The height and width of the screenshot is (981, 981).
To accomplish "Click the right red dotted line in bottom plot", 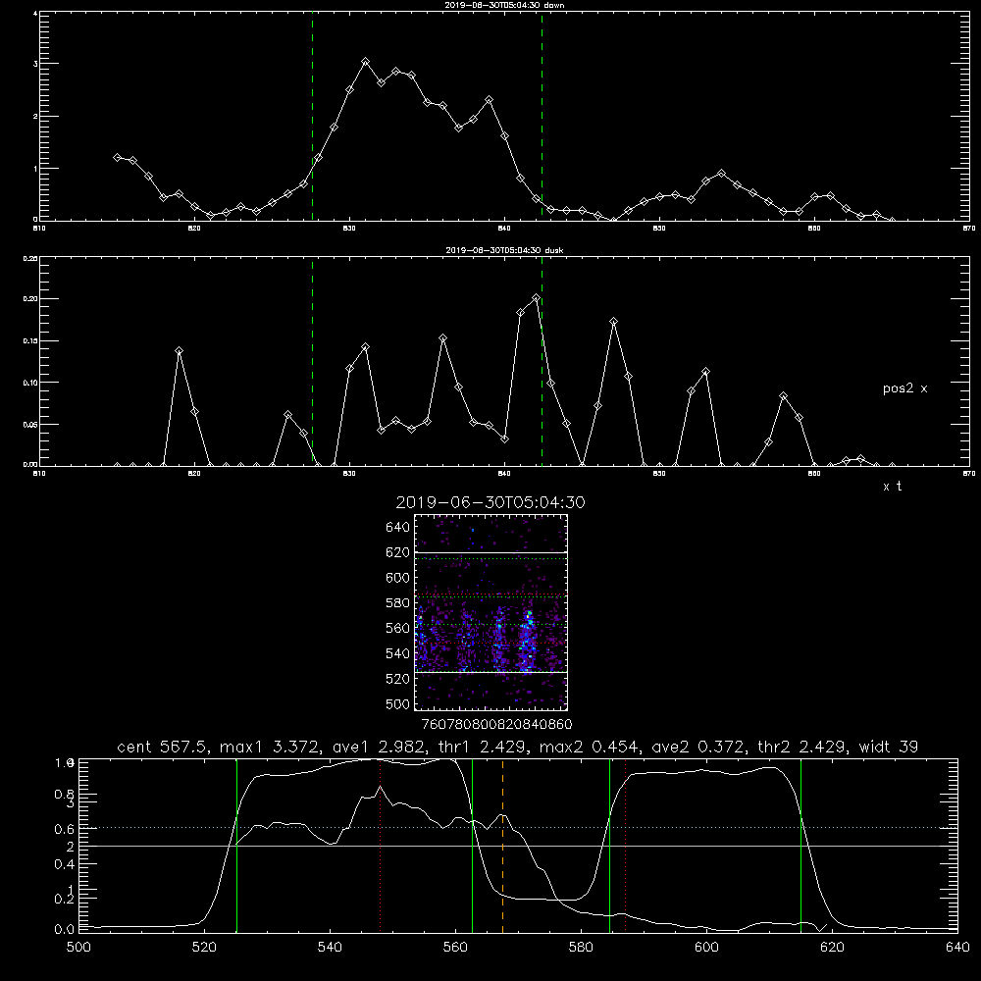I will point(625,846).
